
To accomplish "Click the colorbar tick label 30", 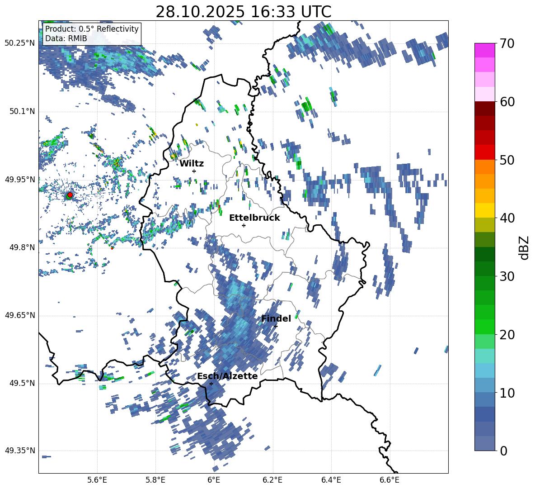I will tap(507, 276).
